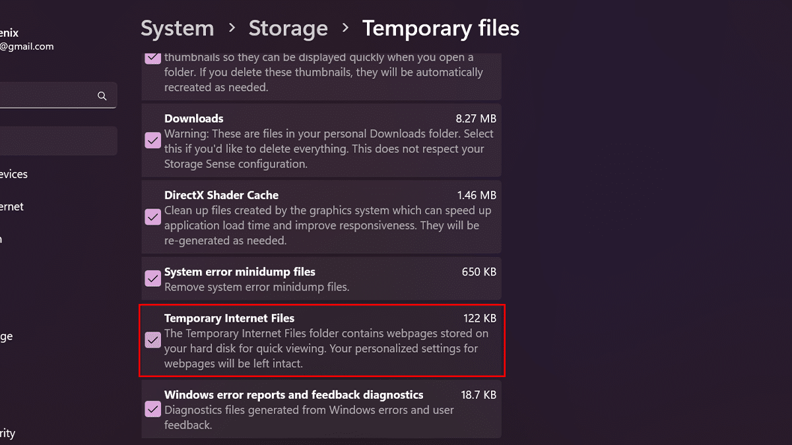The height and width of the screenshot is (445, 792).
Task: Open the sidebar item ending in "ge"
Action: pos(7,336)
